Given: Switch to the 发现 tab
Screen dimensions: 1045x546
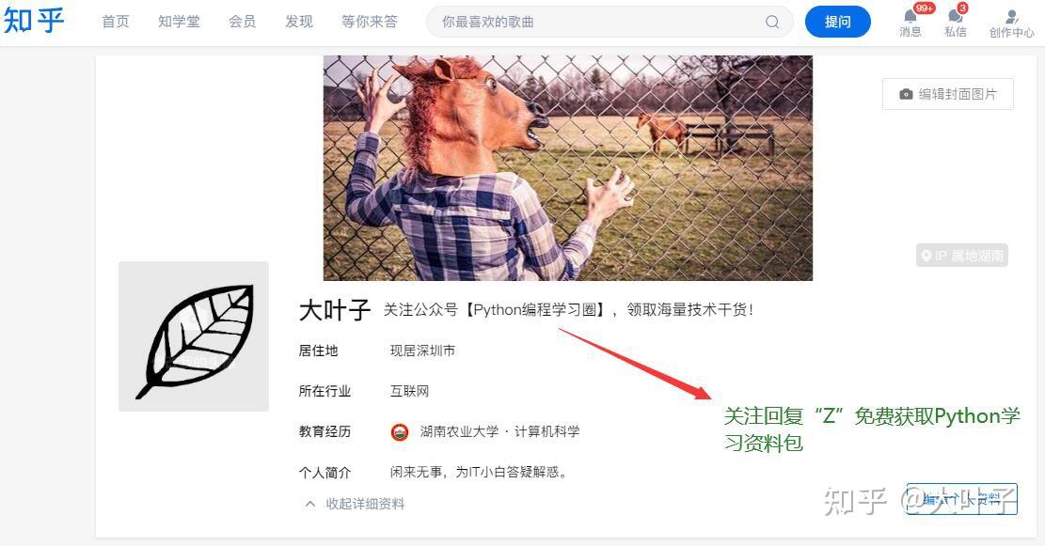Looking at the screenshot, I should [298, 22].
